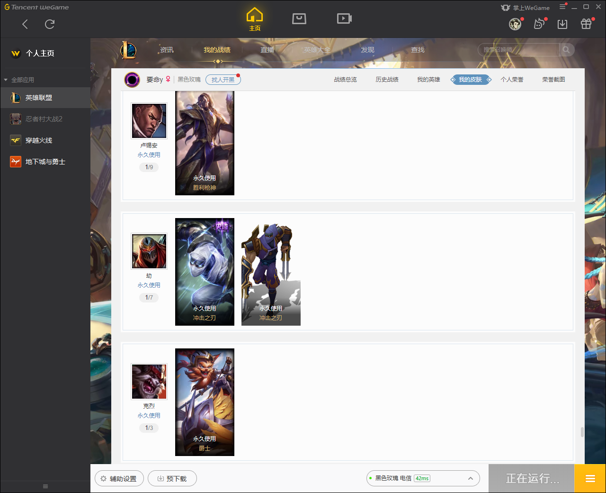Click the 找人开黑 button

[223, 80]
